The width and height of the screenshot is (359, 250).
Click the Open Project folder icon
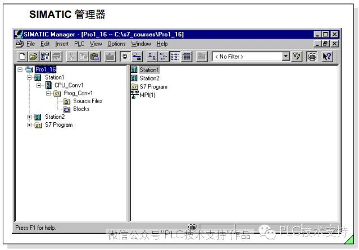33,56
